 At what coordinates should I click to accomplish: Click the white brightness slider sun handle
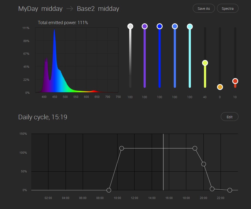pyautogui.click(x=130, y=26)
